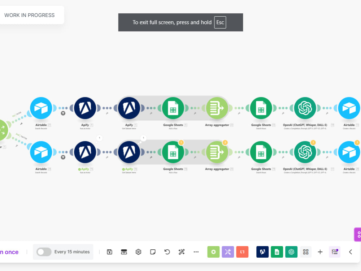Click the lower-route Array aggregator label text
The width and height of the screenshot is (361, 271).
(217, 169)
